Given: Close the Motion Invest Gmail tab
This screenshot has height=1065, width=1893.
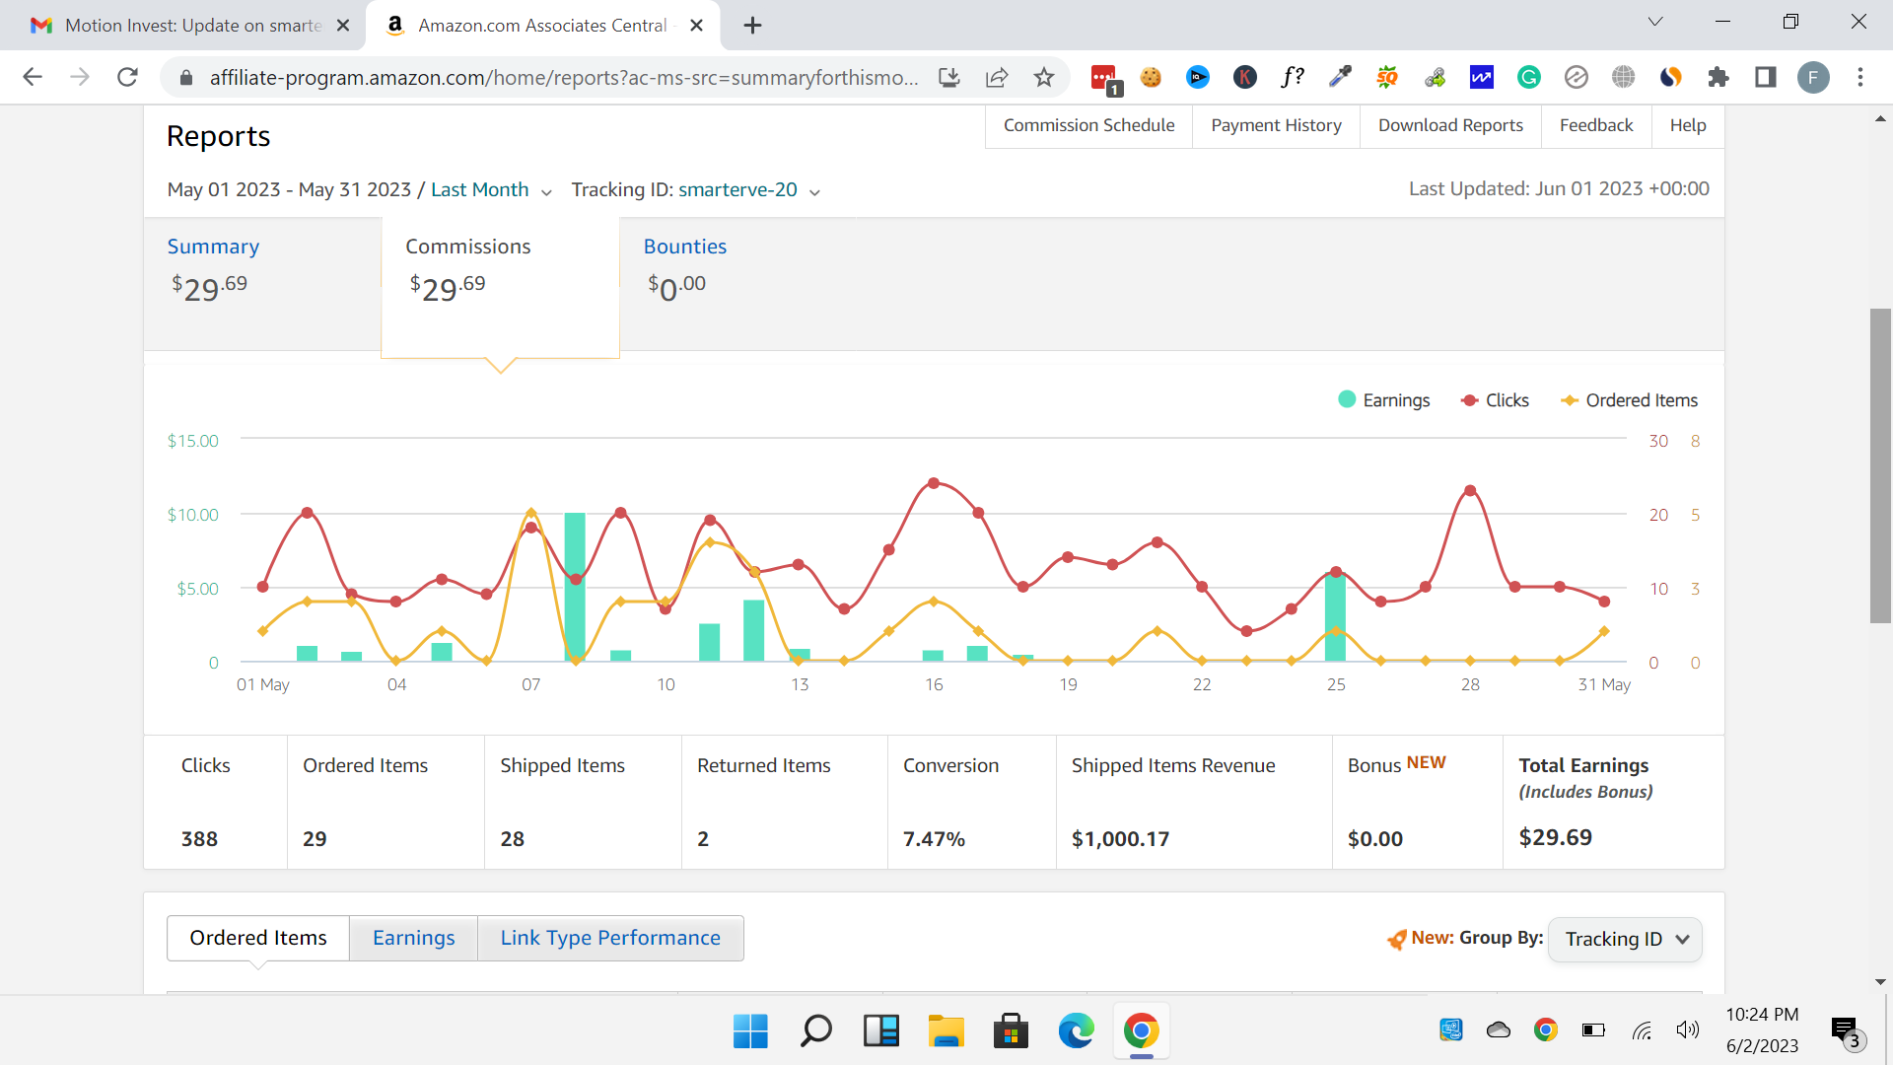Looking at the screenshot, I should tap(343, 26).
